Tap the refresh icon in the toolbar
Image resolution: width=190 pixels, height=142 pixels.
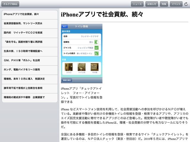pos(186,4)
